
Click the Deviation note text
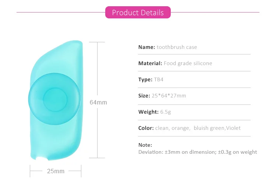(x=198, y=152)
